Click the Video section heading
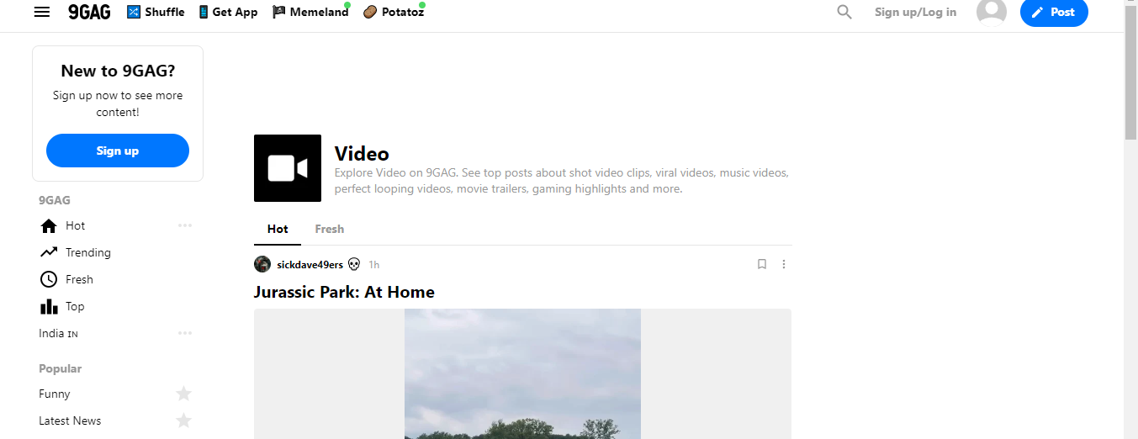 point(362,154)
